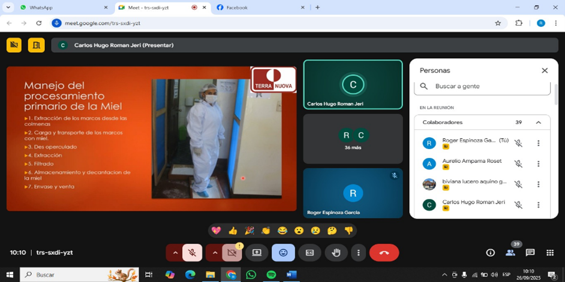Turn on the camera in the call bar

click(x=232, y=253)
